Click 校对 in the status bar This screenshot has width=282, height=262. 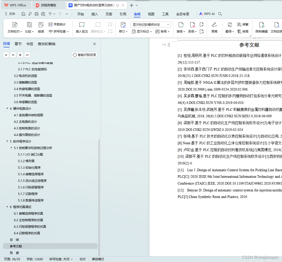click(x=83, y=259)
